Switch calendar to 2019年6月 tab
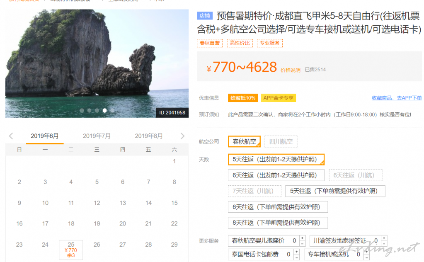 pos(45,136)
